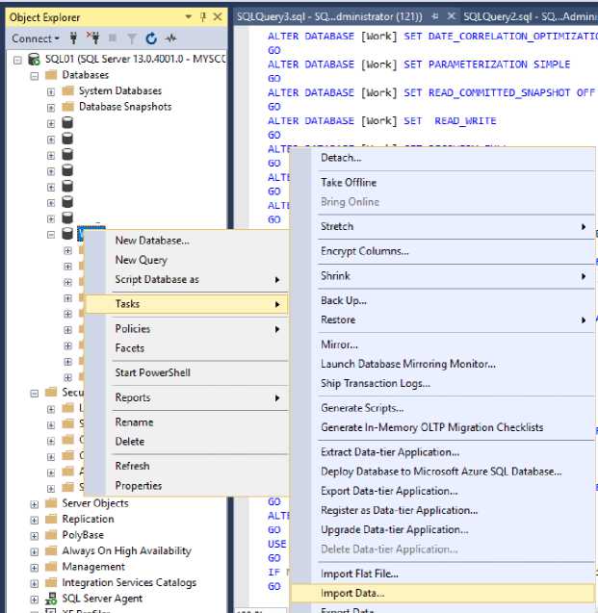Collapse the Databases node
The width and height of the screenshot is (598, 613).
click(35, 75)
